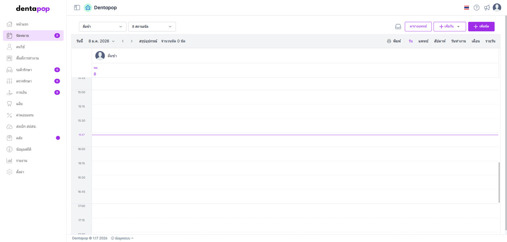Click the แล็บ tooth icon
The width and height of the screenshot is (507, 242).
pos(9,104)
